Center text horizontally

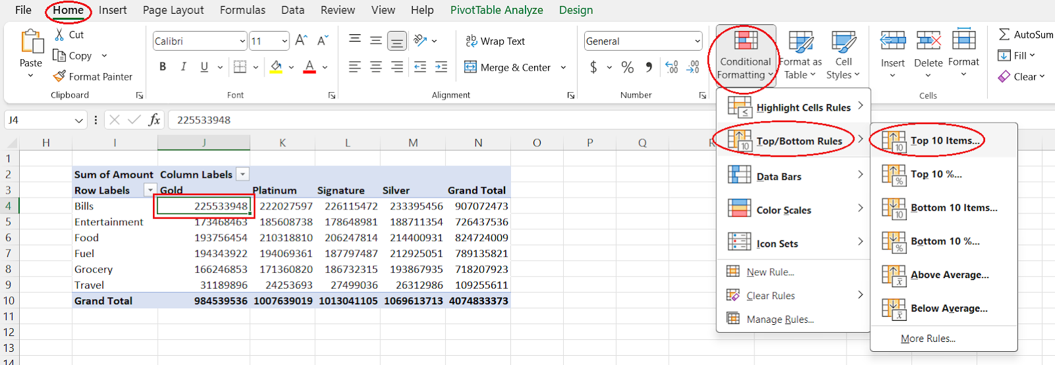[x=376, y=67]
